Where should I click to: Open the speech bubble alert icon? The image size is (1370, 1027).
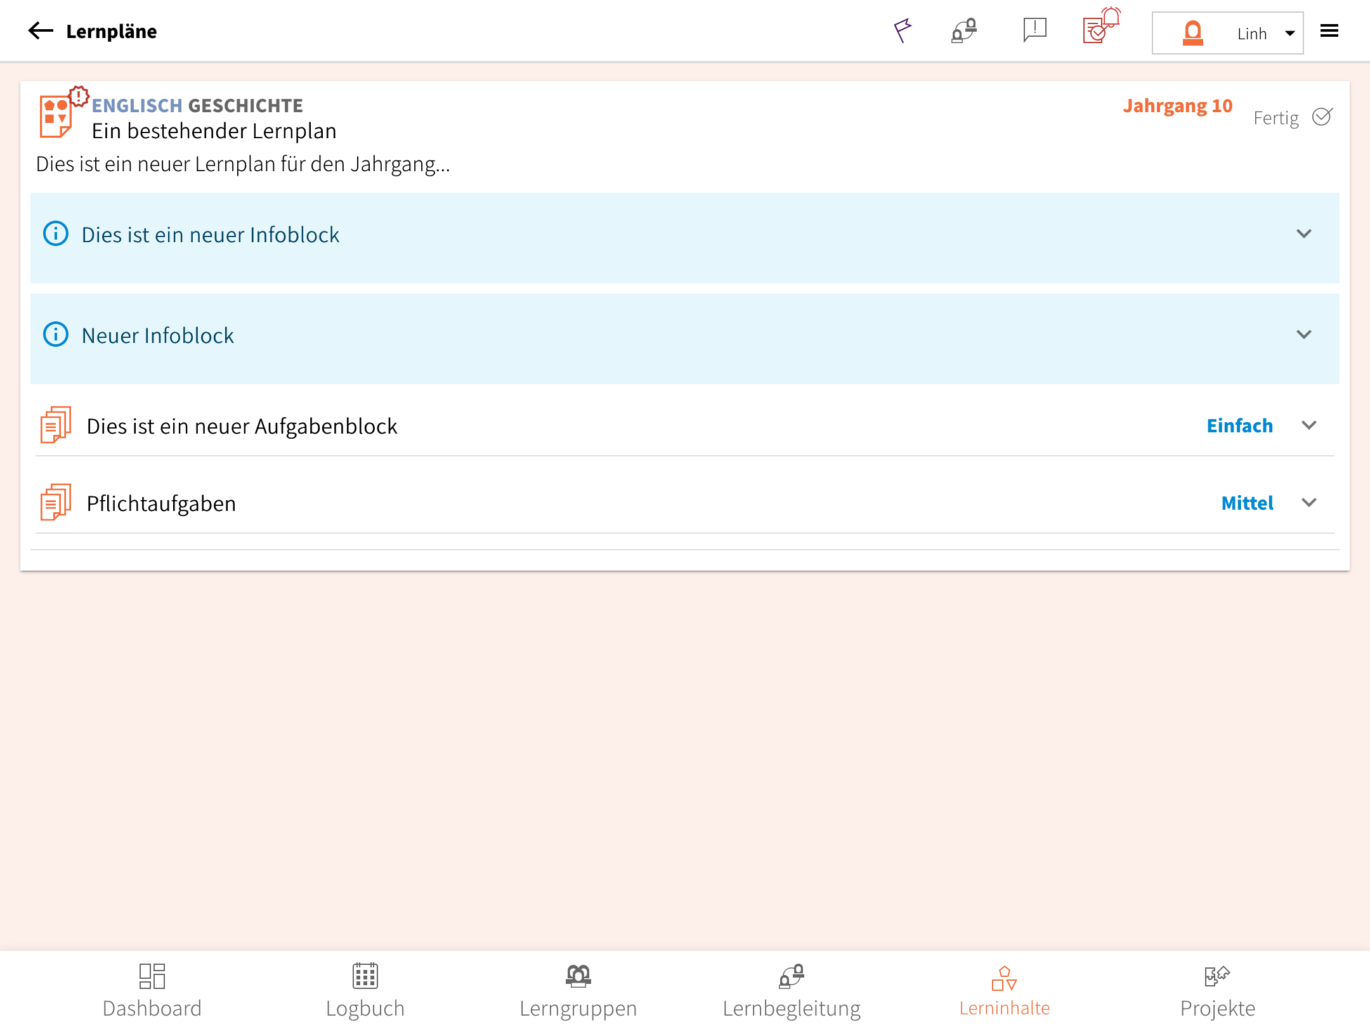[x=1034, y=30]
